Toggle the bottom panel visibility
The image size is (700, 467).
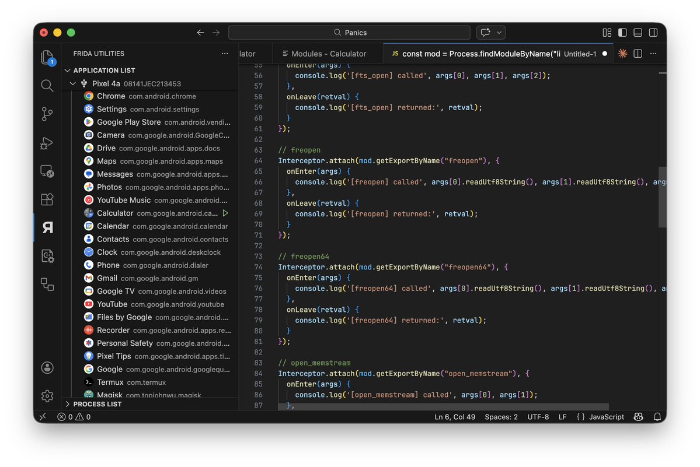click(x=637, y=32)
